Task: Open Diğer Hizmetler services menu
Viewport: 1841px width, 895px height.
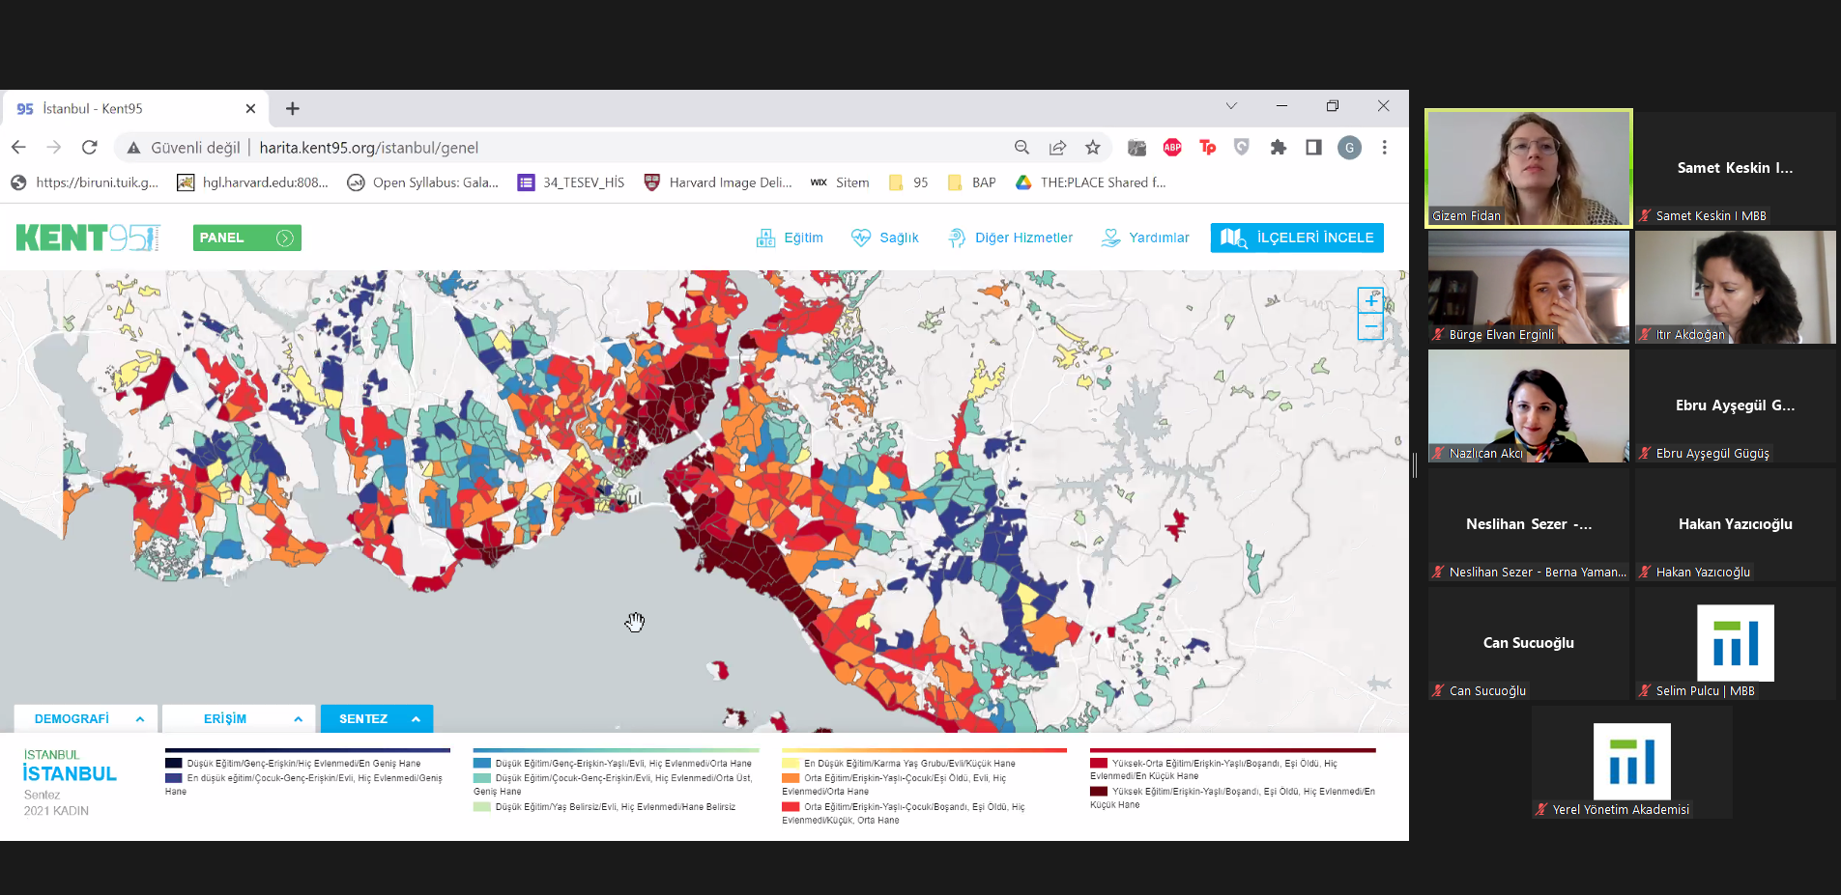Action: [1010, 238]
